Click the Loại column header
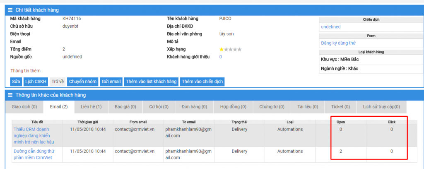424x169 pixels. click(290, 122)
